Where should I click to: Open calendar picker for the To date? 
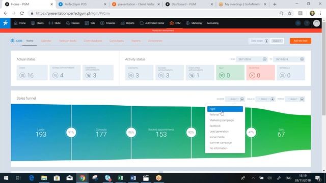click(x=302, y=59)
